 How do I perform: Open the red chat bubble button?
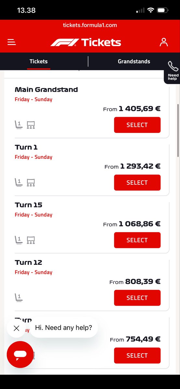tap(20, 354)
